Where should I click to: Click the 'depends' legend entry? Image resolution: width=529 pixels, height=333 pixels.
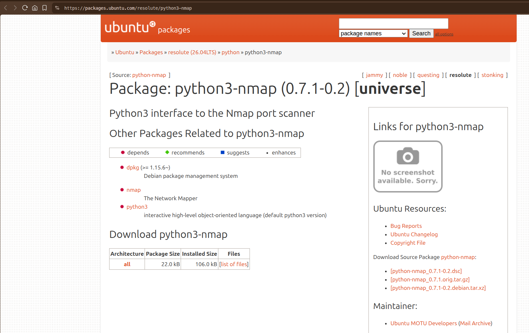[135, 153]
